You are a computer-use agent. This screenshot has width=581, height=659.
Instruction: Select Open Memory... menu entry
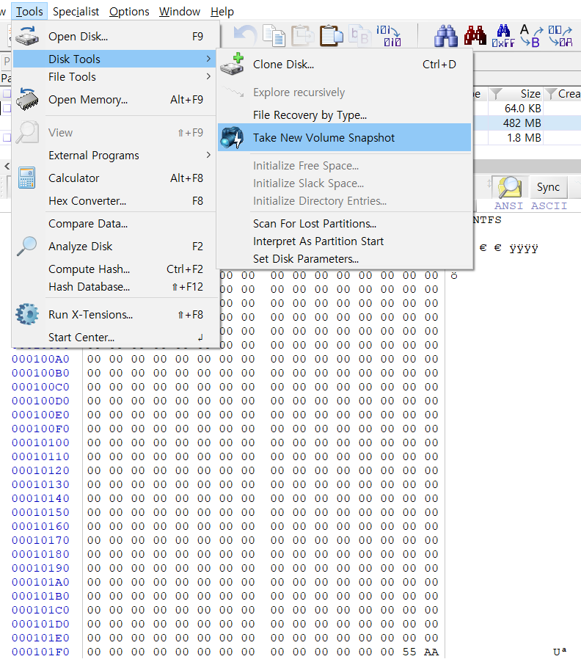tap(114, 100)
